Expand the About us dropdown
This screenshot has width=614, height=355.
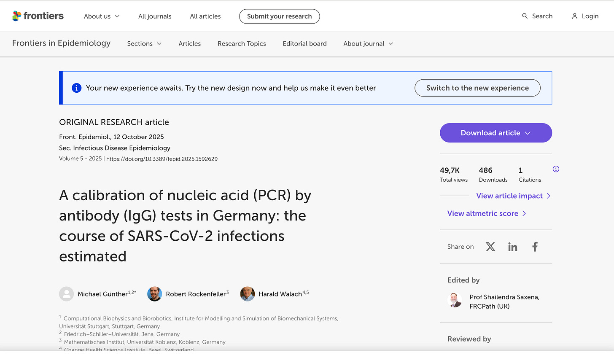point(102,16)
